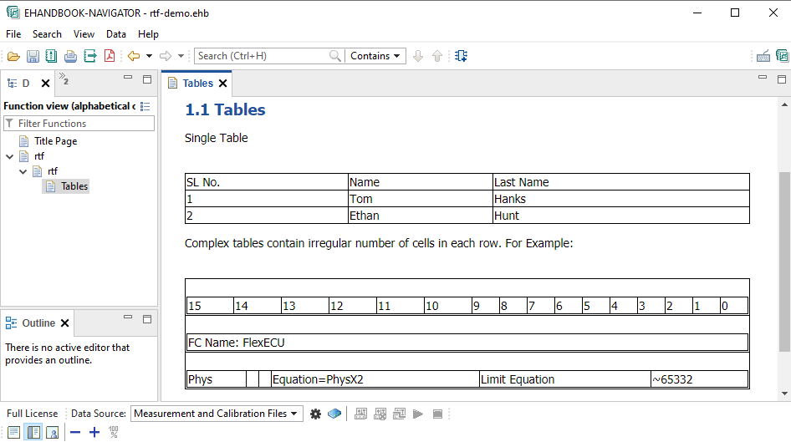This screenshot has height=442, width=791.
Task: Click the printer icon in toolbar
Action: click(70, 56)
